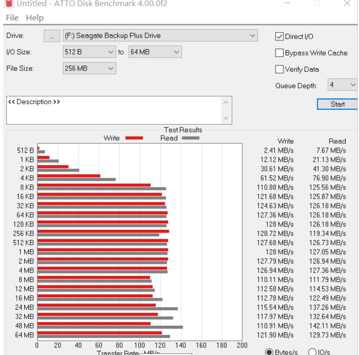Open the File Size 256 MB dropdown

pos(89,68)
